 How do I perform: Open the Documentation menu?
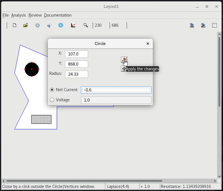pos(58,15)
